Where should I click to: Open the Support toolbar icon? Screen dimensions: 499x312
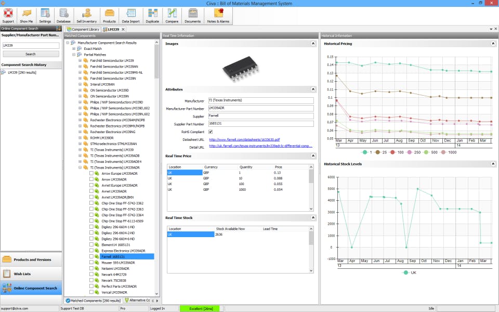click(x=8, y=15)
